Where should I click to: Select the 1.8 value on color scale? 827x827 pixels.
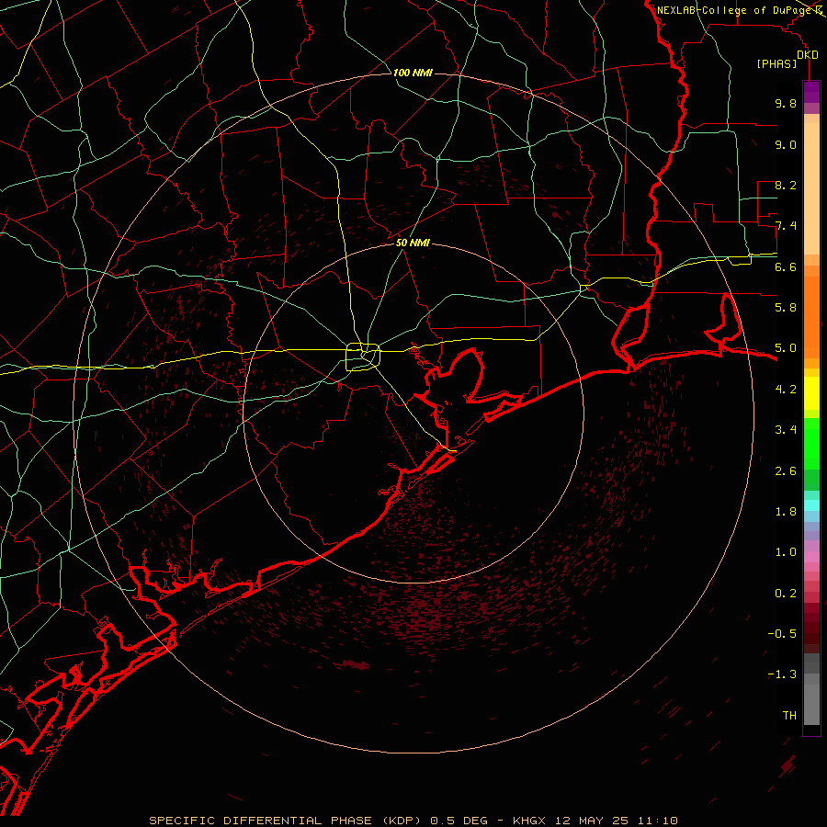point(786,512)
